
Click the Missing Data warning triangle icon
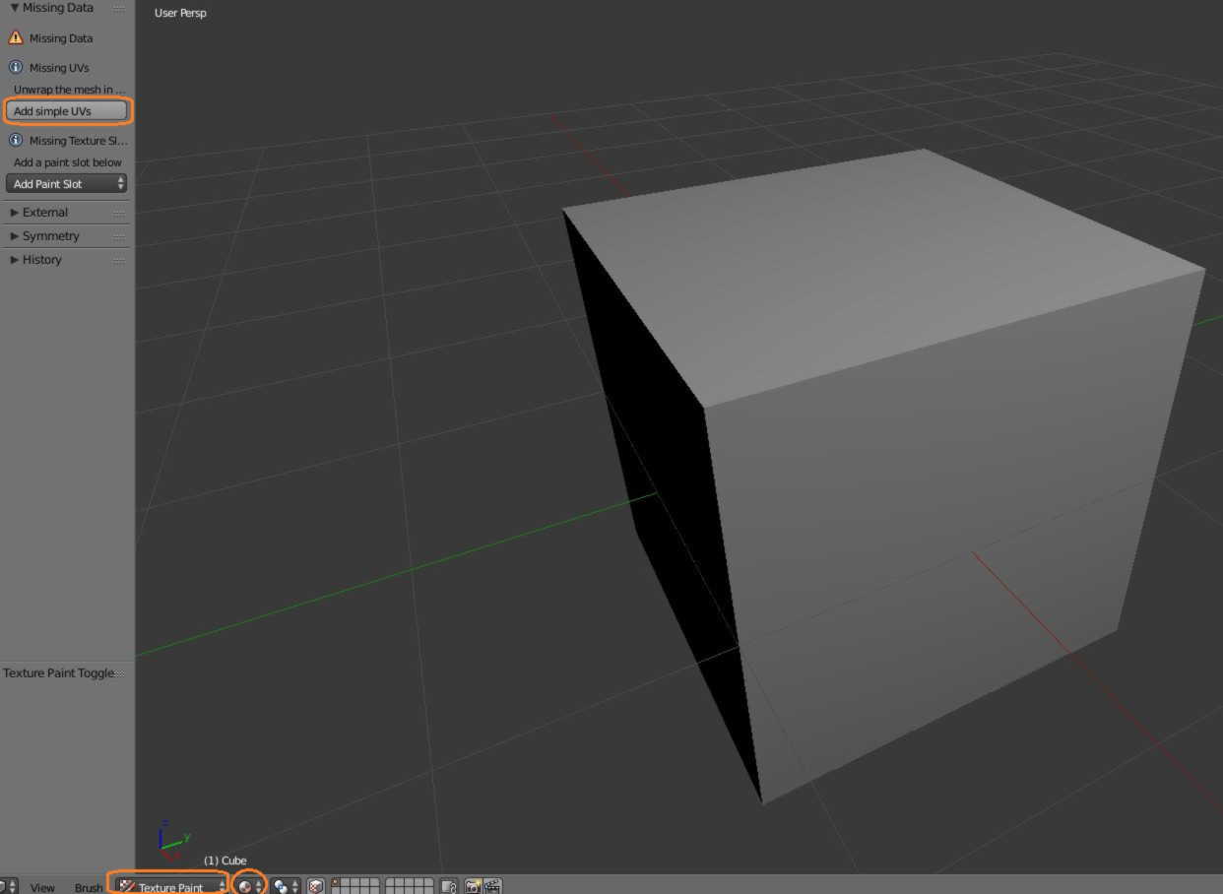16,38
